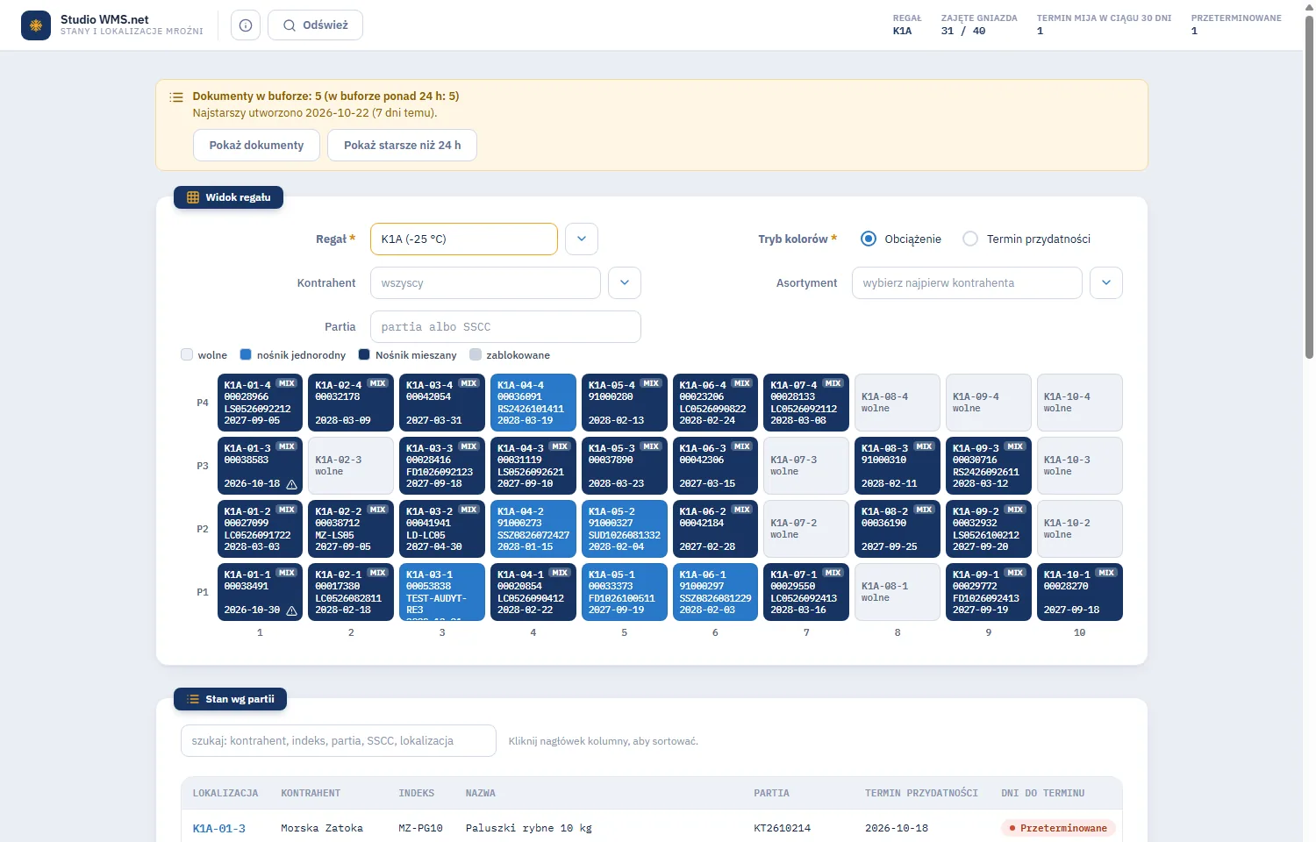Focus the Partia albo SSCC input field

point(505,326)
